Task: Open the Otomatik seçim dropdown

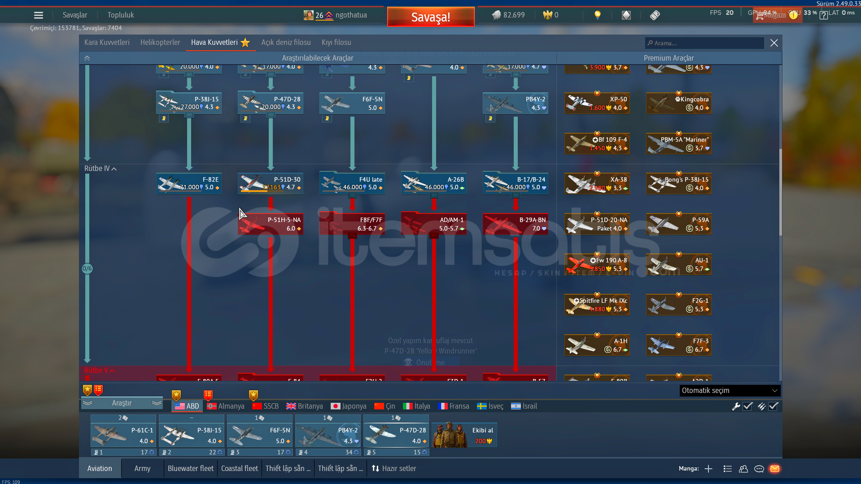Action: pos(730,391)
